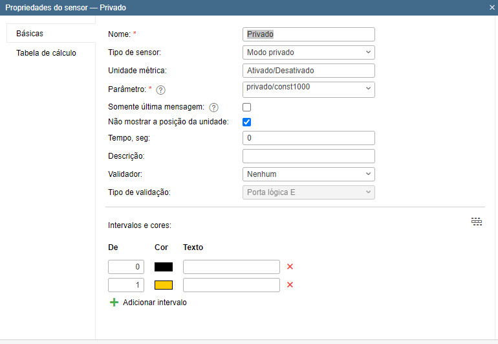Switch to the Tabela de cálculo tab
The height and width of the screenshot is (344, 498).
(x=46, y=53)
